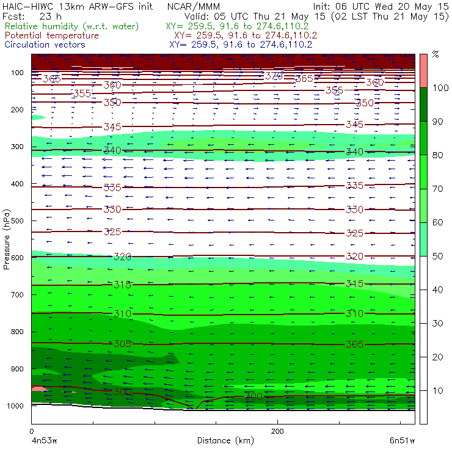Click the '10' colorbar label
This screenshot has width=452, height=452.
[437, 391]
